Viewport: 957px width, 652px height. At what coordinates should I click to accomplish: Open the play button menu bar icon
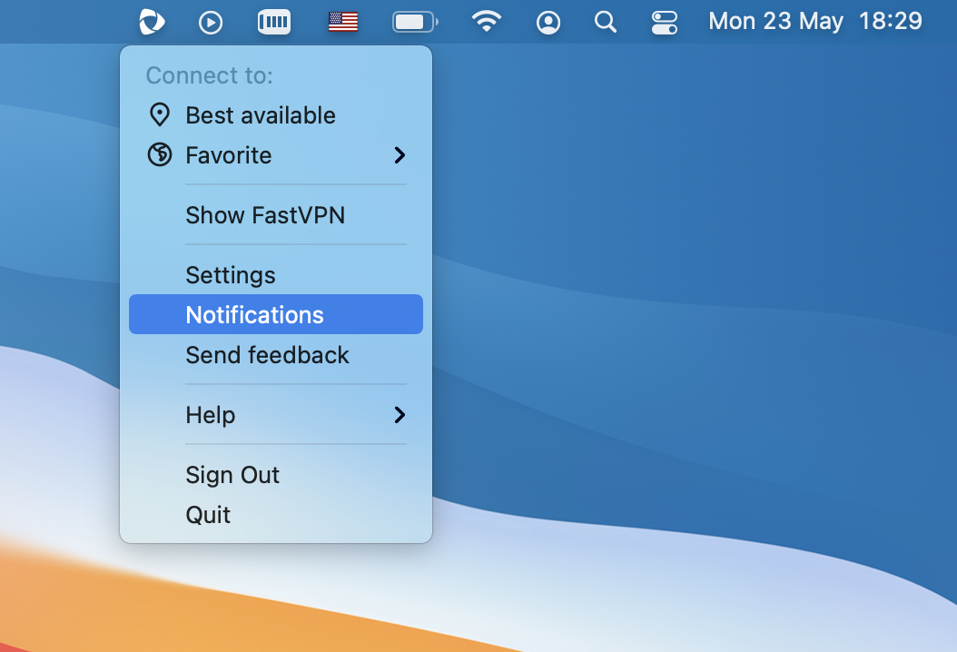click(x=211, y=23)
